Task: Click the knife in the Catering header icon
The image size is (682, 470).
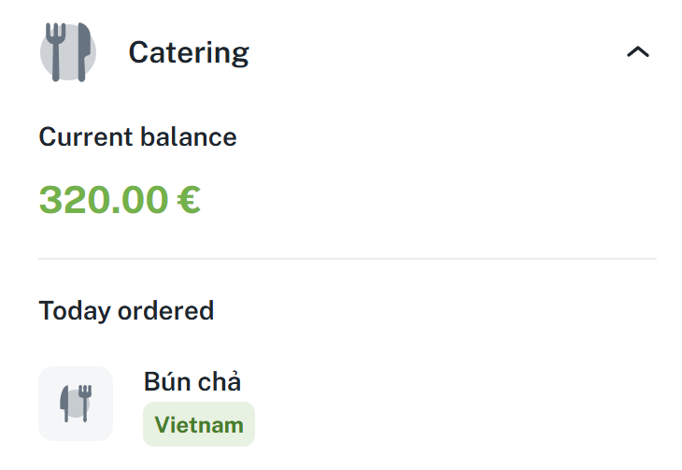Action: pyautogui.click(x=83, y=52)
